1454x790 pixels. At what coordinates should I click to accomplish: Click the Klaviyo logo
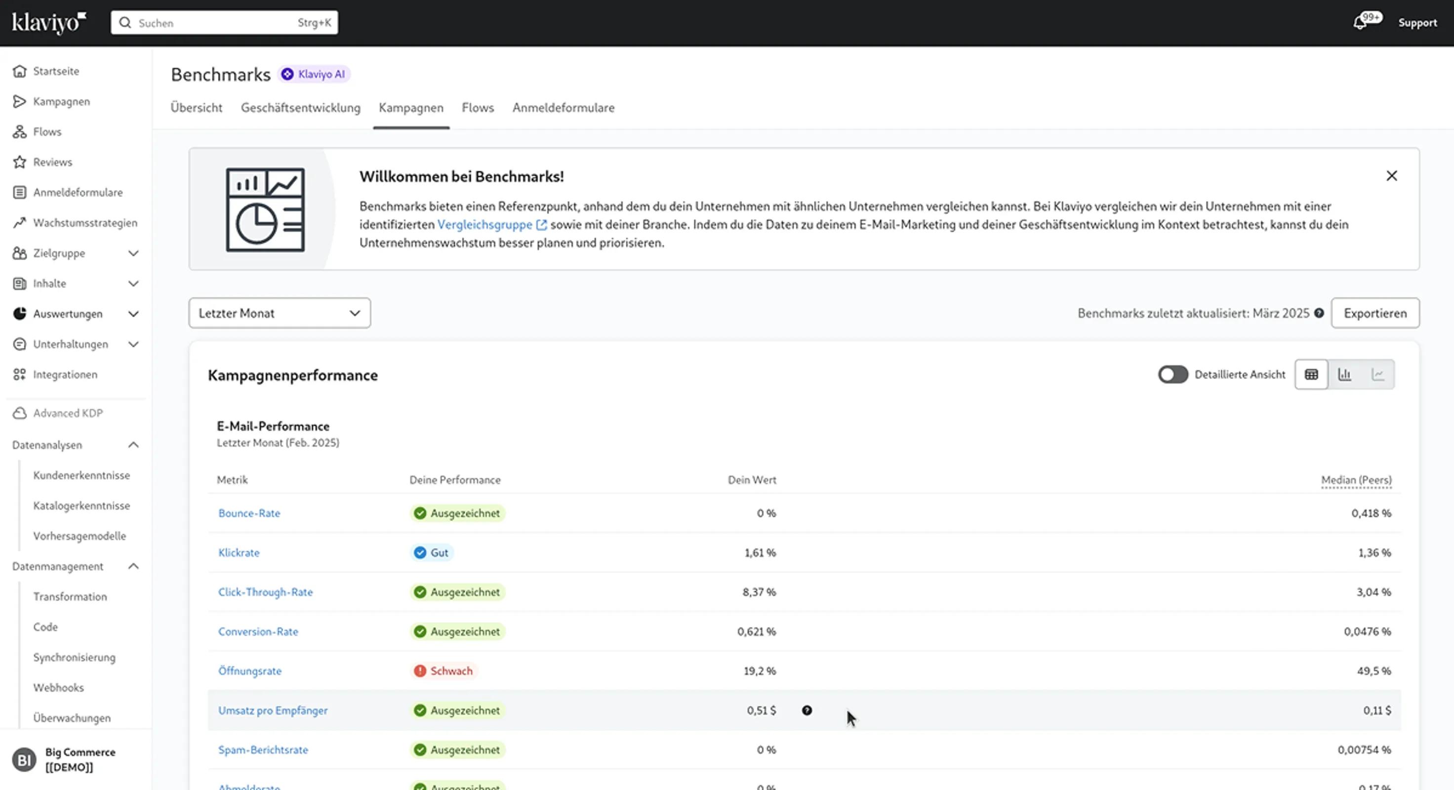(49, 23)
